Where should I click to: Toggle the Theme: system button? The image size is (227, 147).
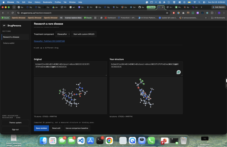tap(15, 122)
